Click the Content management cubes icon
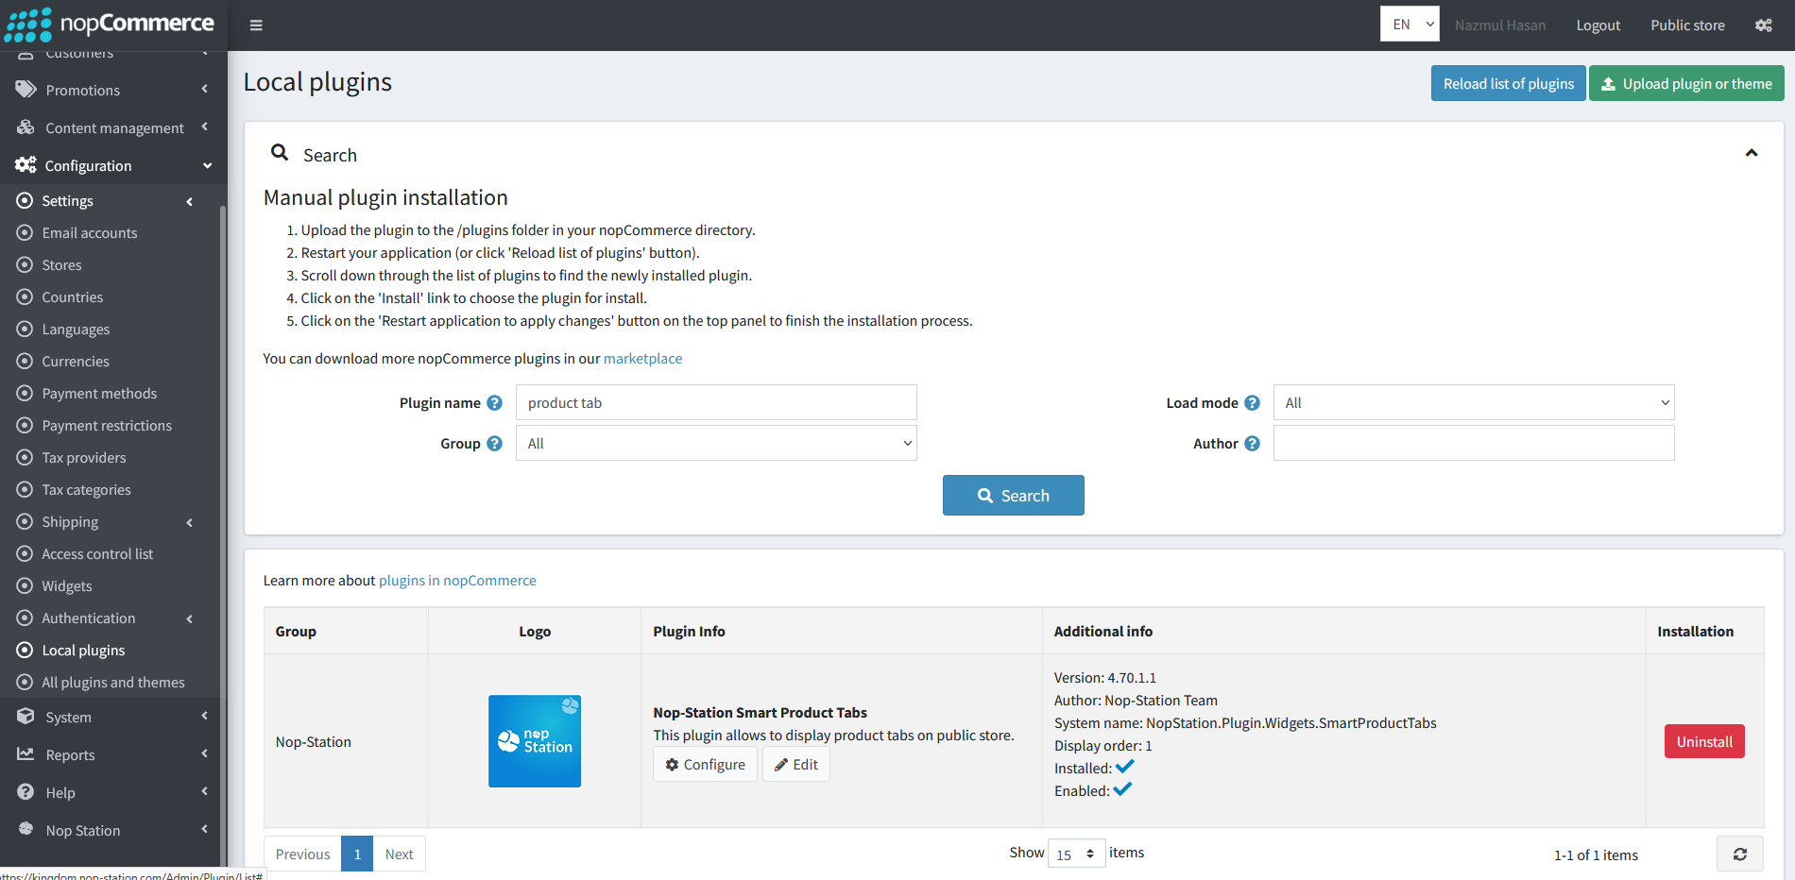 [26, 127]
